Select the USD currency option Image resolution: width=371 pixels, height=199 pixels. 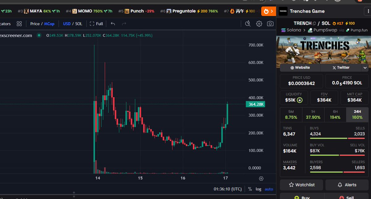point(67,24)
